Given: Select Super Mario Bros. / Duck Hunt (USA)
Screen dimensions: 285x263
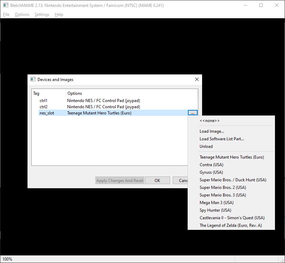Looking at the screenshot, I should pyautogui.click(x=231, y=180).
